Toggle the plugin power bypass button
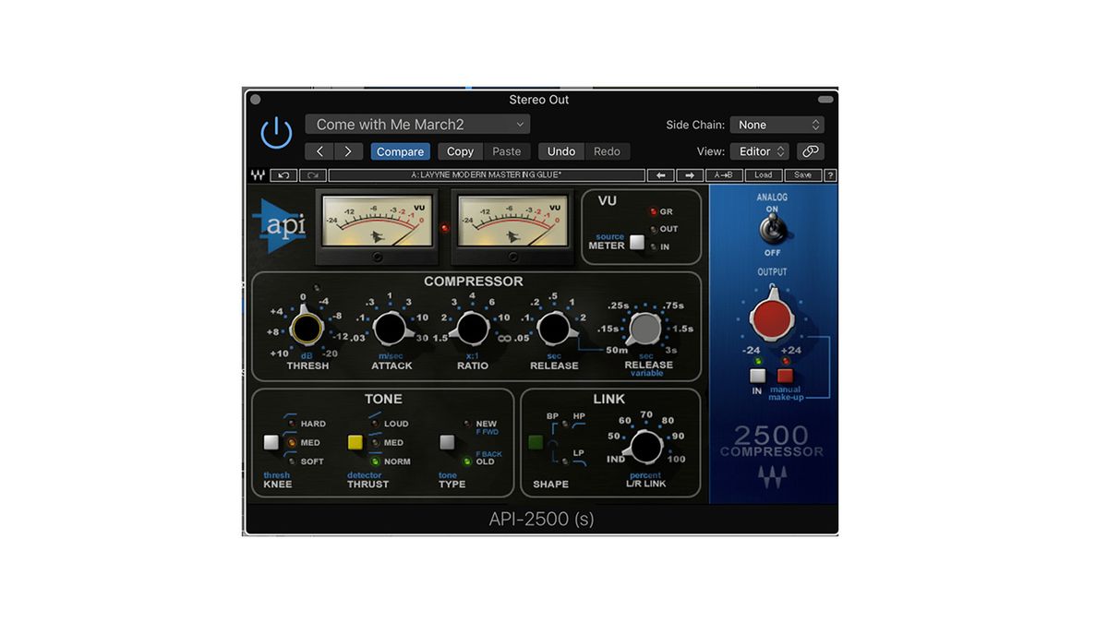This screenshot has height=623, width=1108. 276,134
